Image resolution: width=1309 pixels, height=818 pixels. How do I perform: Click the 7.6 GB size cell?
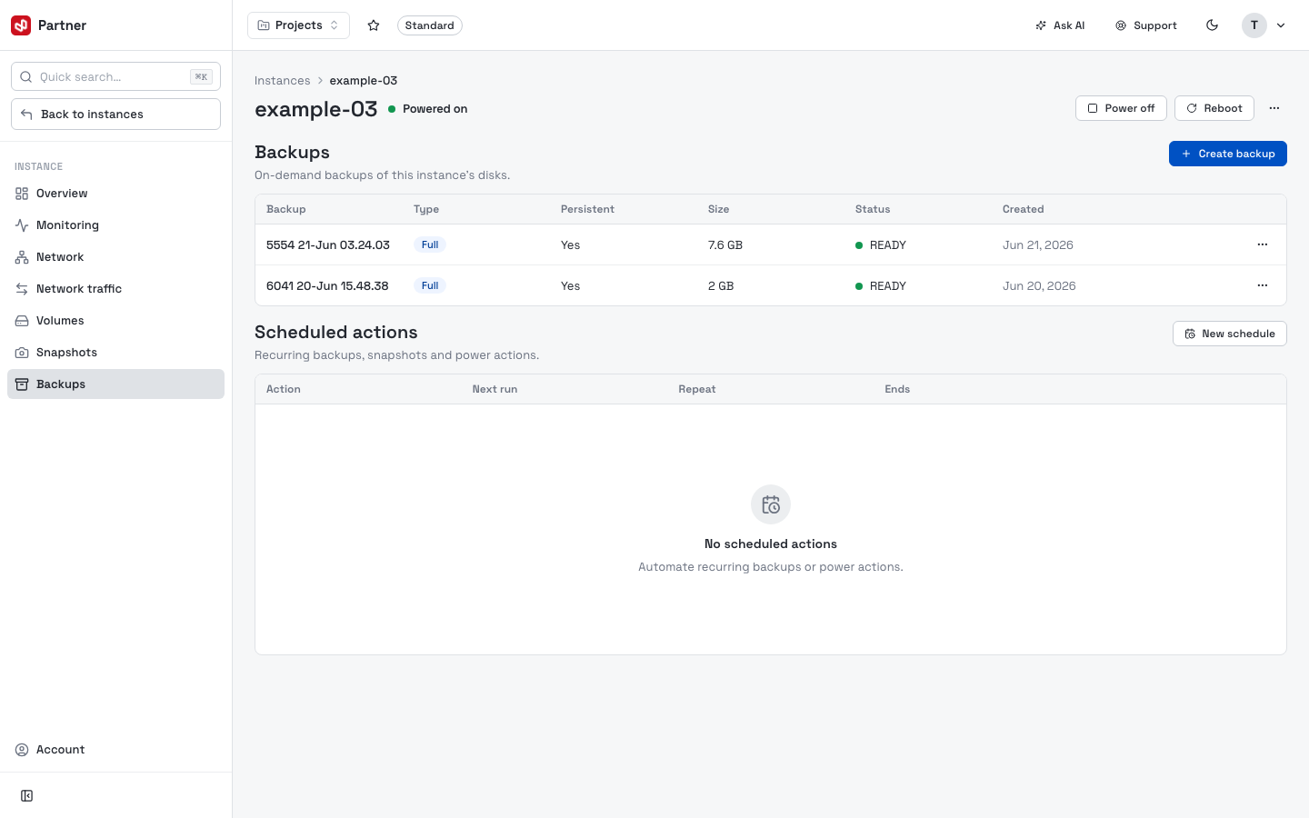(x=725, y=244)
